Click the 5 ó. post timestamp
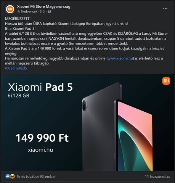The height and width of the screenshot is (183, 175). (x=42, y=11)
